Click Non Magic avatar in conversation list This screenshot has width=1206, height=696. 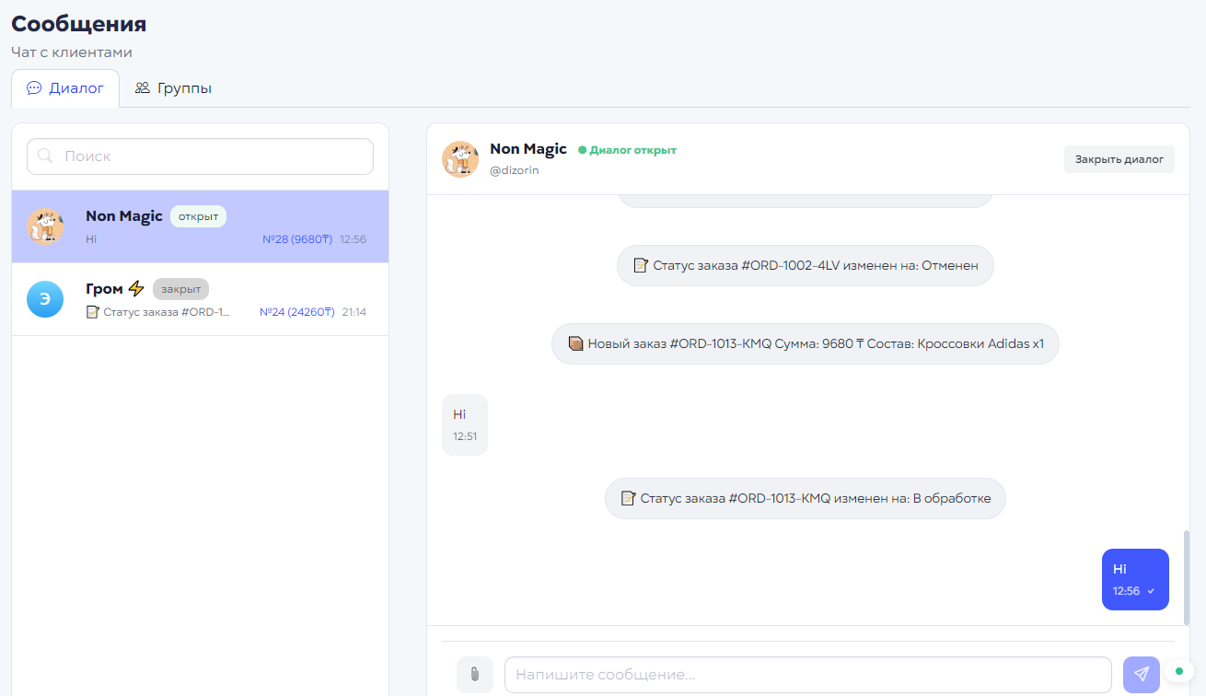pyautogui.click(x=45, y=226)
